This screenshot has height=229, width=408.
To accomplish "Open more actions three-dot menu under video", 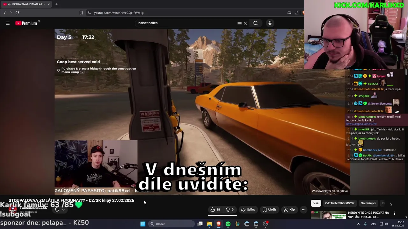I will pos(303,210).
